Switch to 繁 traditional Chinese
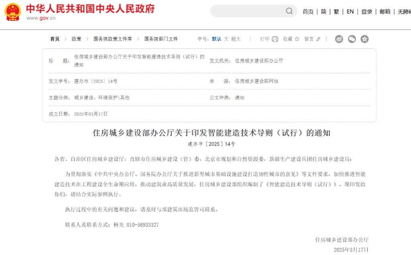Screen dimensions: 411x255 [336, 12]
